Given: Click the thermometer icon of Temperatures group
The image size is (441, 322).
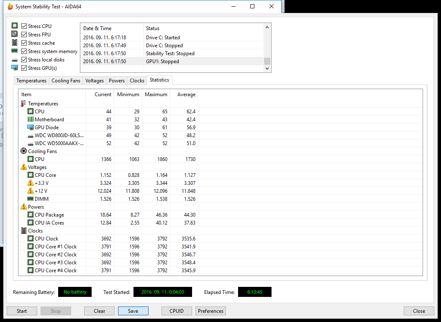Looking at the screenshot, I should point(23,104).
